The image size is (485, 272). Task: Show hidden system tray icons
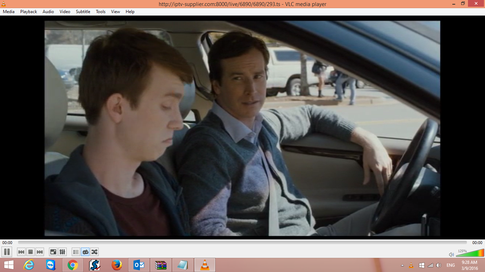pos(402,265)
